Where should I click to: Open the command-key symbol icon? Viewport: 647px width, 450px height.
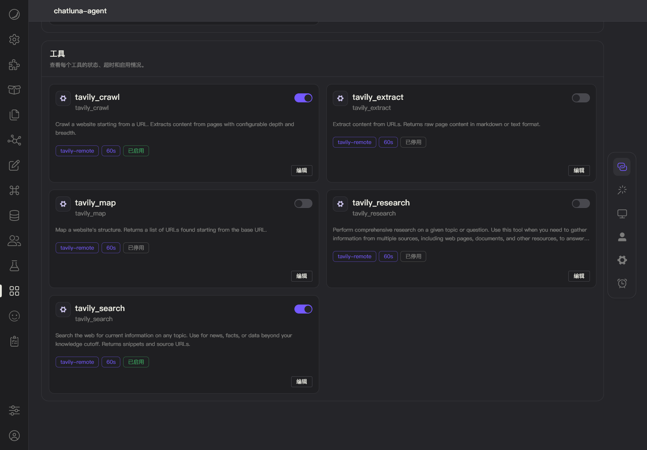pyautogui.click(x=14, y=190)
